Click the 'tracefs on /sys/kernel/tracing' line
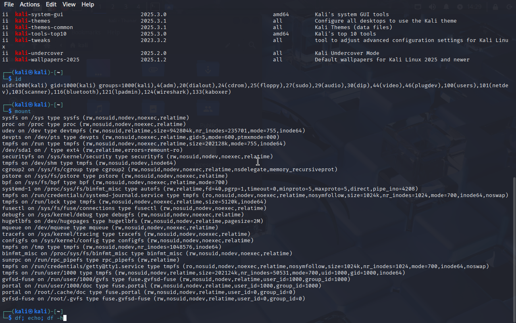Screen dimensions: 516x323 pos(126,234)
